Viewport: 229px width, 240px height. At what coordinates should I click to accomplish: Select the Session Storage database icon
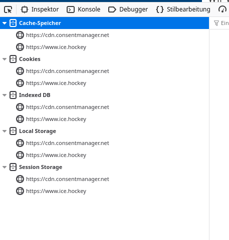[x=13, y=167]
